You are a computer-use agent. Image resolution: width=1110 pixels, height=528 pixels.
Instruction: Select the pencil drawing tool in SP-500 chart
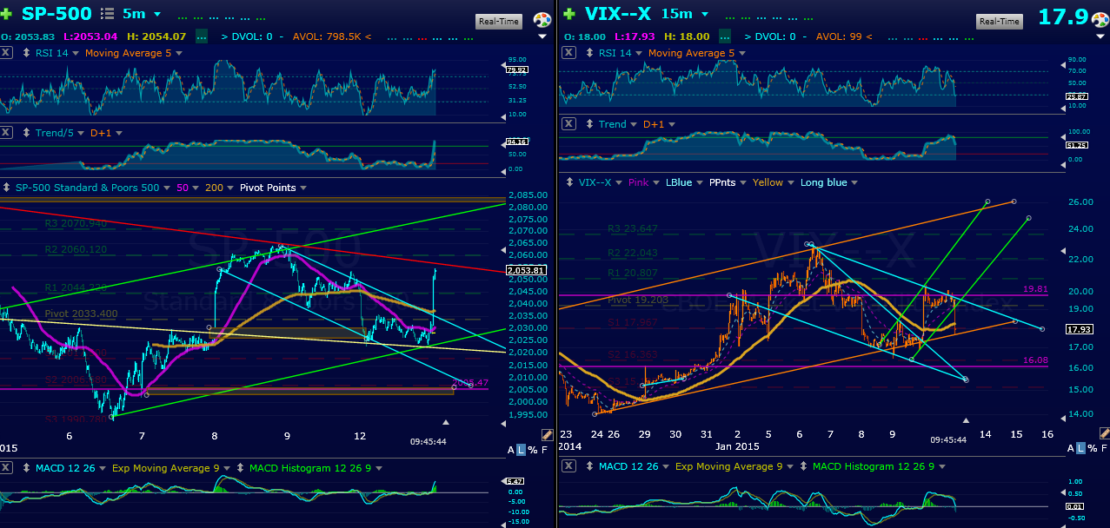pyautogui.click(x=547, y=434)
